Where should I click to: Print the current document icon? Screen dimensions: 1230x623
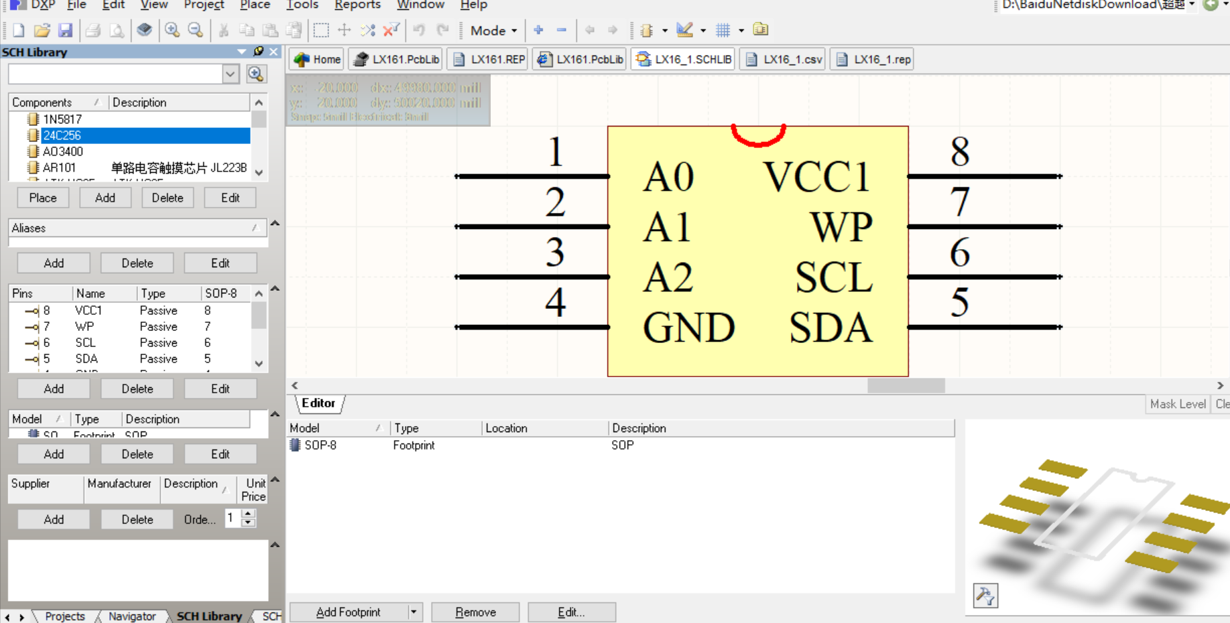[93, 30]
